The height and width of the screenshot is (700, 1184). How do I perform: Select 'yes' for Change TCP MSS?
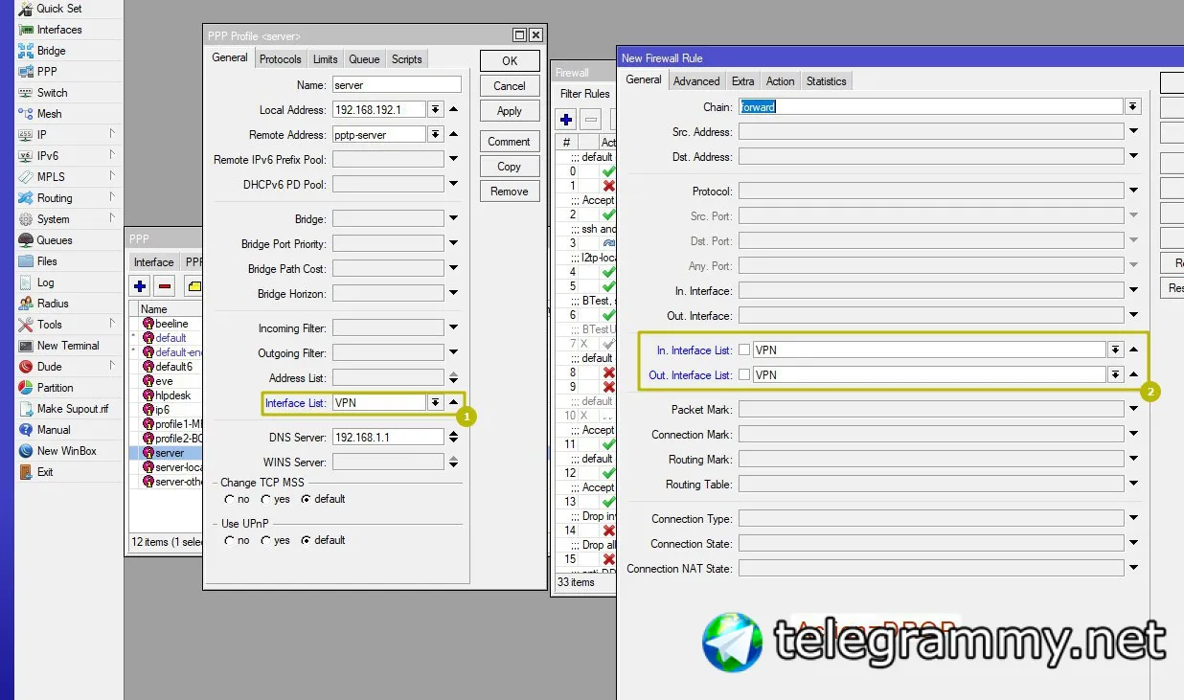(x=266, y=500)
